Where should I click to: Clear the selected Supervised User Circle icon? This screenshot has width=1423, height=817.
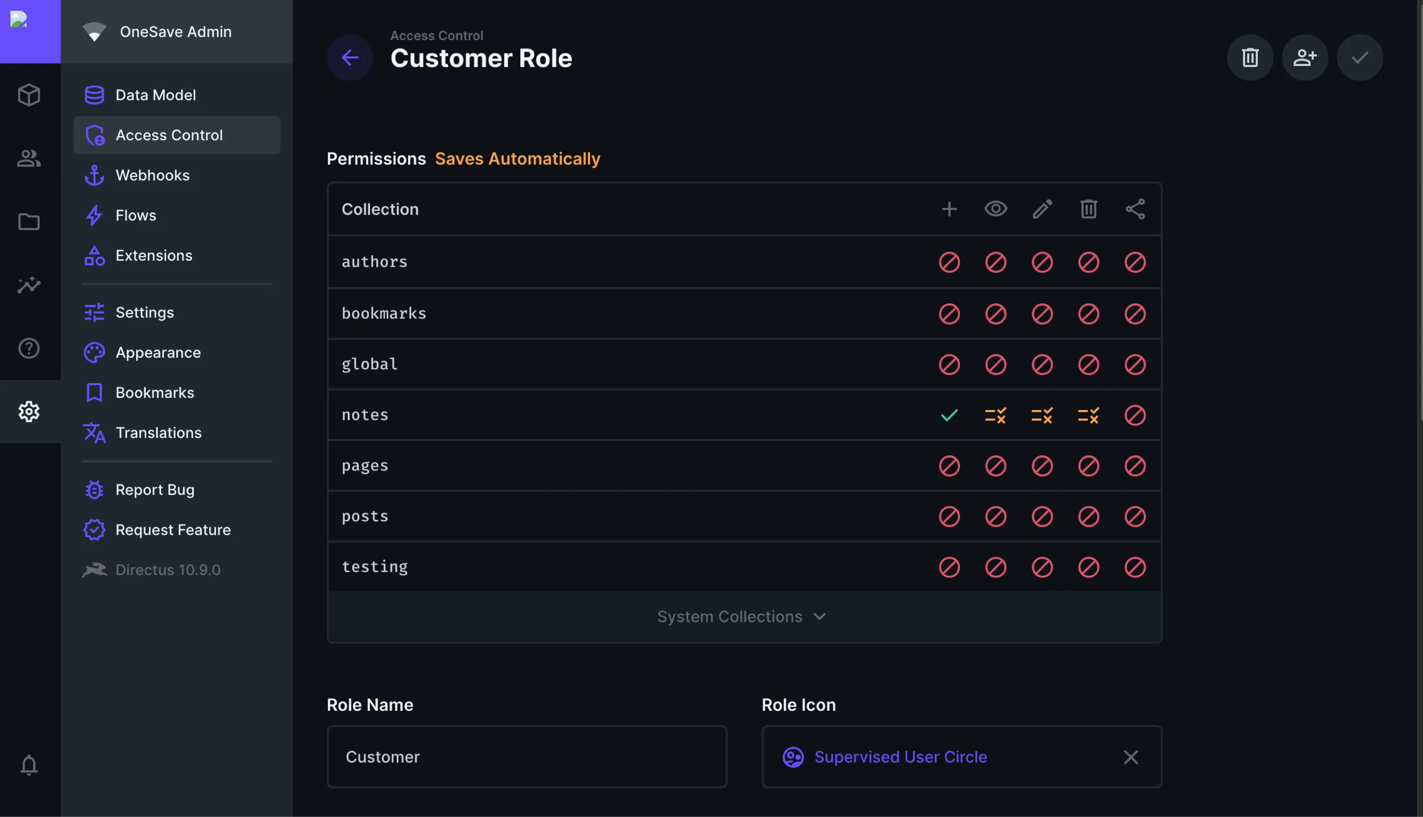click(1131, 757)
